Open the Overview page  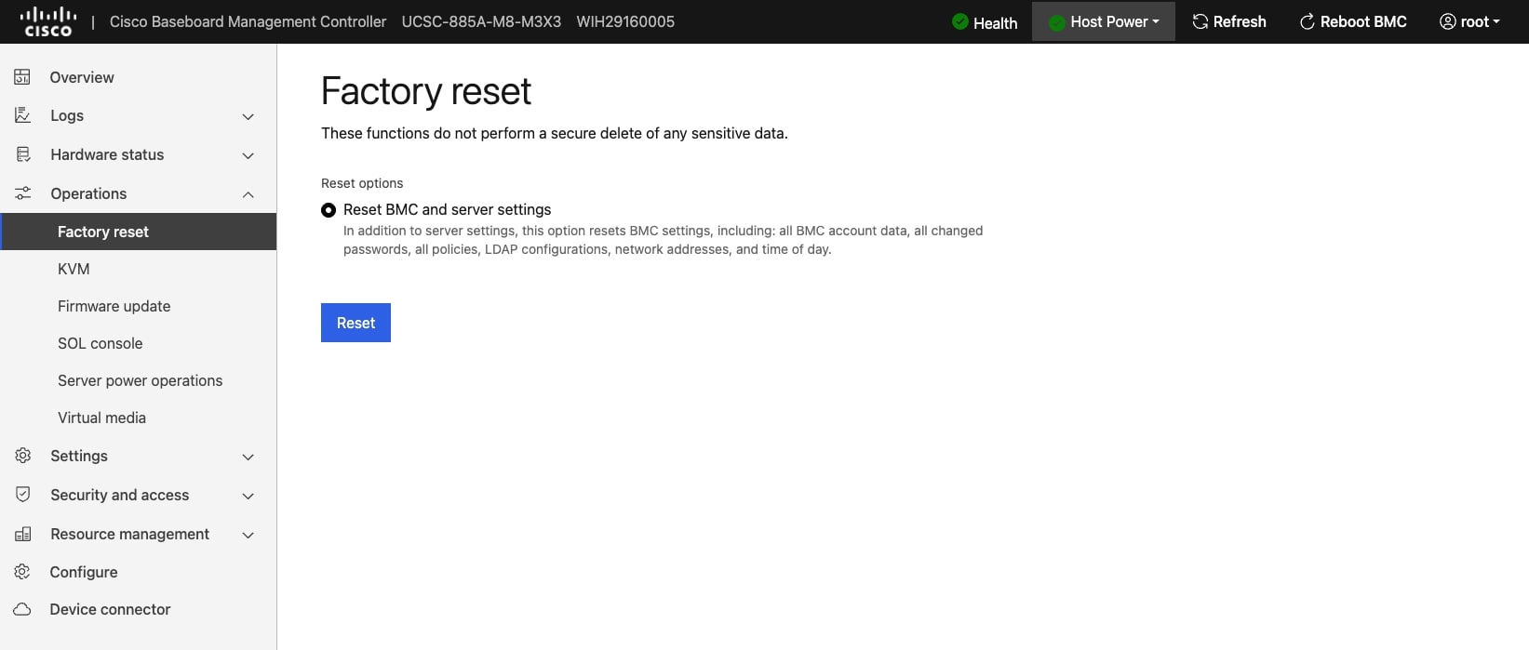[x=138, y=77]
